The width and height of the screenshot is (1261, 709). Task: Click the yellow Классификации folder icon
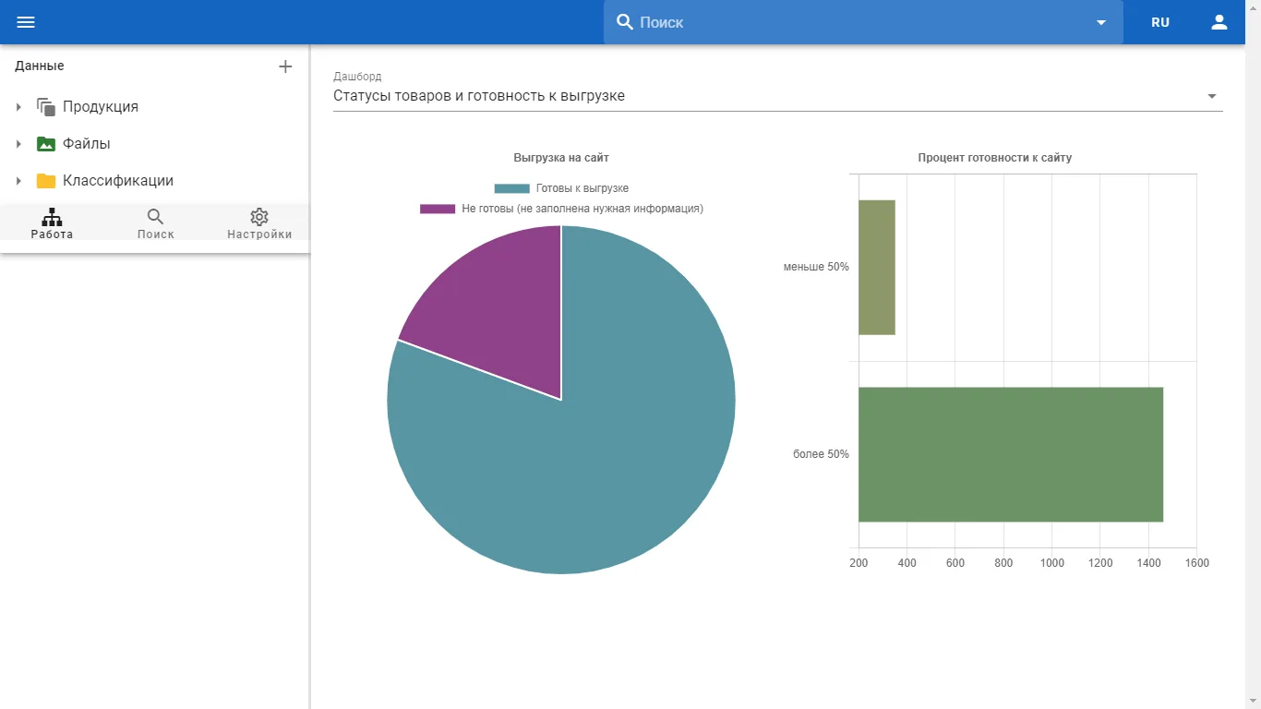pos(46,181)
